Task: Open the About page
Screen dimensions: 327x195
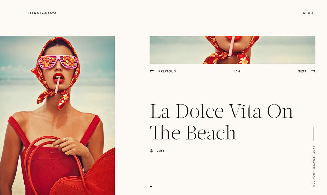Action: click(309, 13)
